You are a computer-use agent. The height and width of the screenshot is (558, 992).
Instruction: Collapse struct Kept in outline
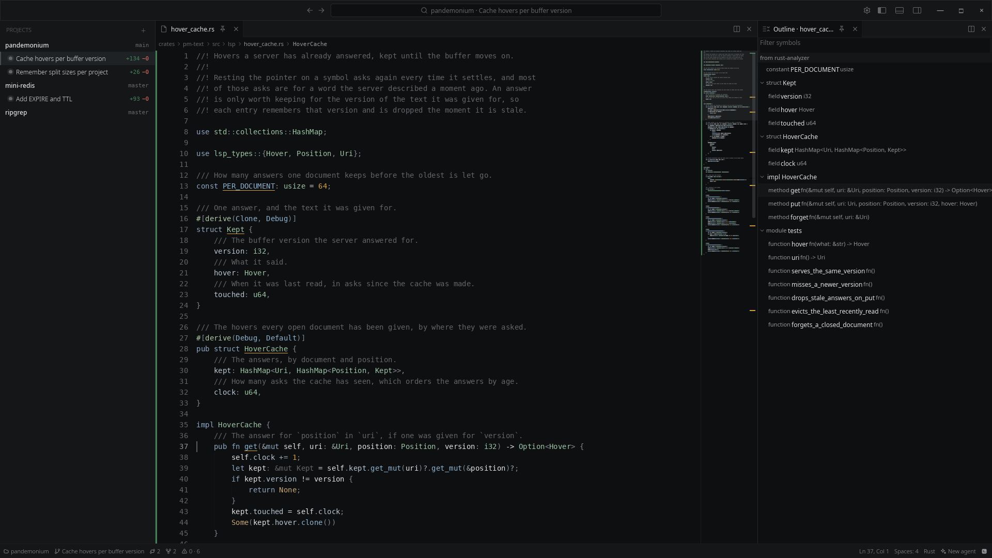(762, 83)
